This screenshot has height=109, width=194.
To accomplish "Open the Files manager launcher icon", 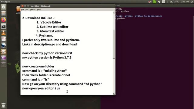I will 3,13.
